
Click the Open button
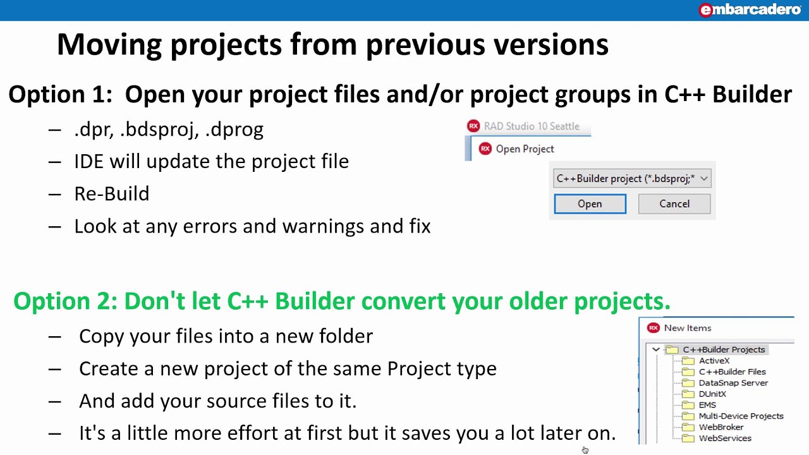[x=590, y=204]
